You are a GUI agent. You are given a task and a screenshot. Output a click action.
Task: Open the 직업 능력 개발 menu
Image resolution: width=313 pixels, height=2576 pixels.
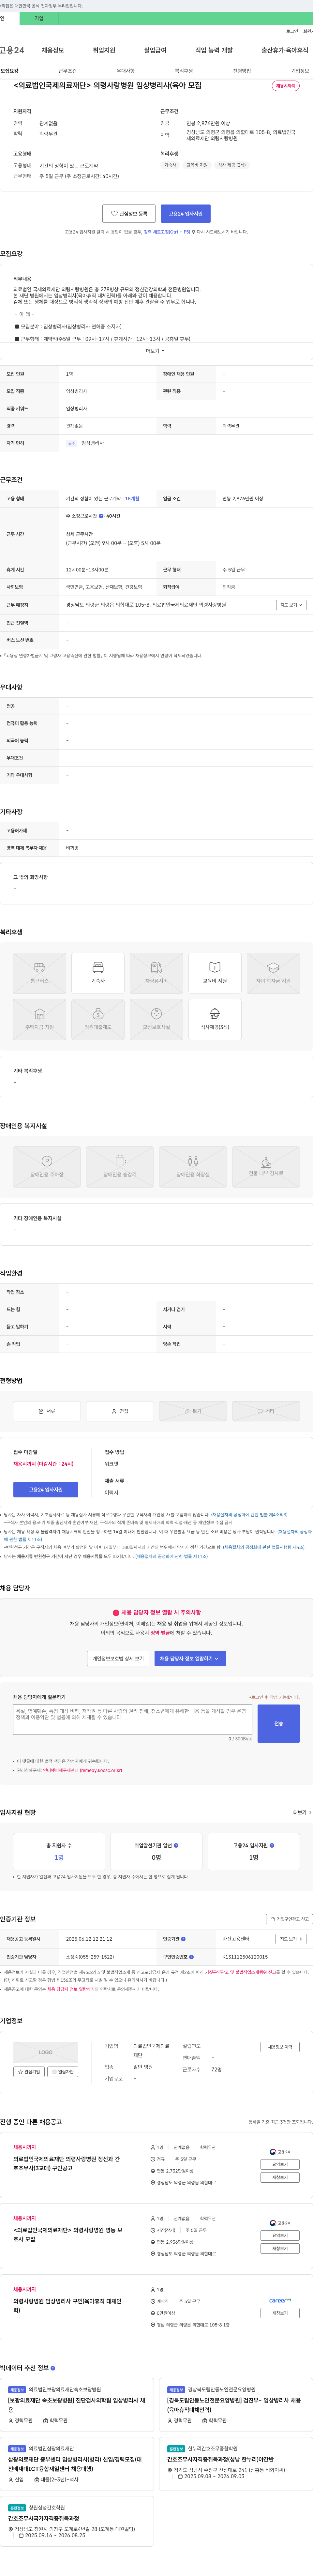pyautogui.click(x=214, y=50)
